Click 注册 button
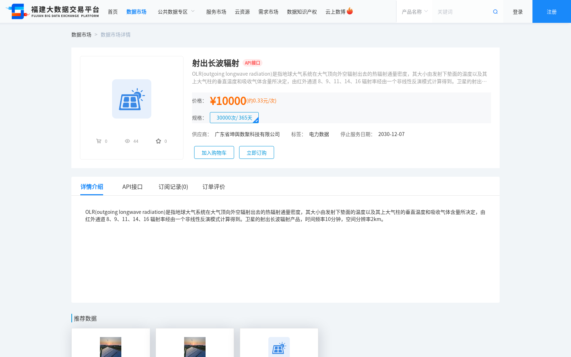 pyautogui.click(x=552, y=11)
